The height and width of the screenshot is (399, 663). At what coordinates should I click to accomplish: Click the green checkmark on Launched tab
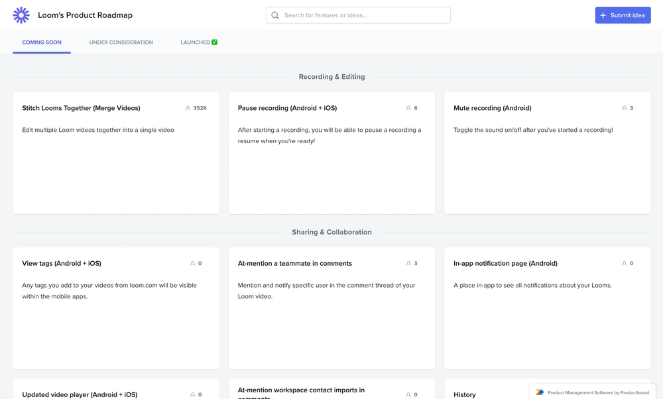[214, 42]
